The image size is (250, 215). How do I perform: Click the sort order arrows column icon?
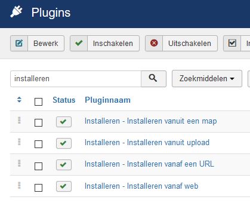[x=19, y=100]
